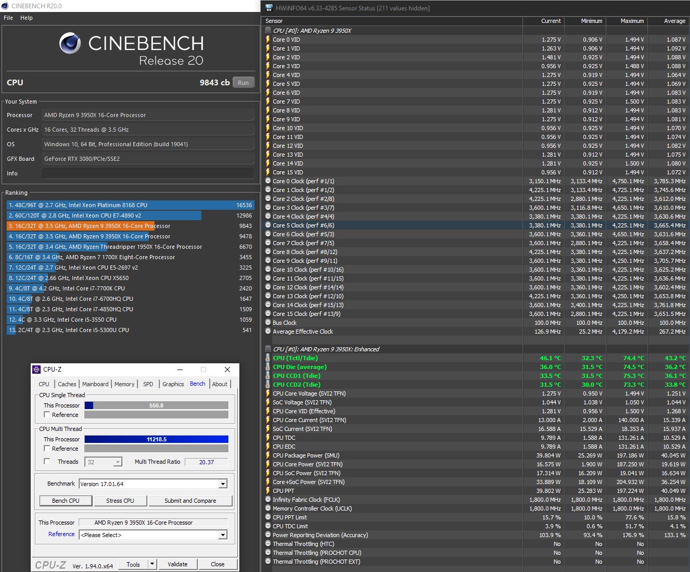This screenshot has height=572, width=690.
Task: Click the lightning icon for Core 7 VID
Action: point(268,101)
